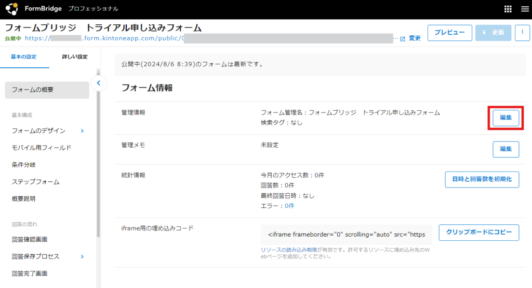532x288 pixels.
Task: Expand フォームのデザイン submenu arrow
Action: tap(82, 131)
